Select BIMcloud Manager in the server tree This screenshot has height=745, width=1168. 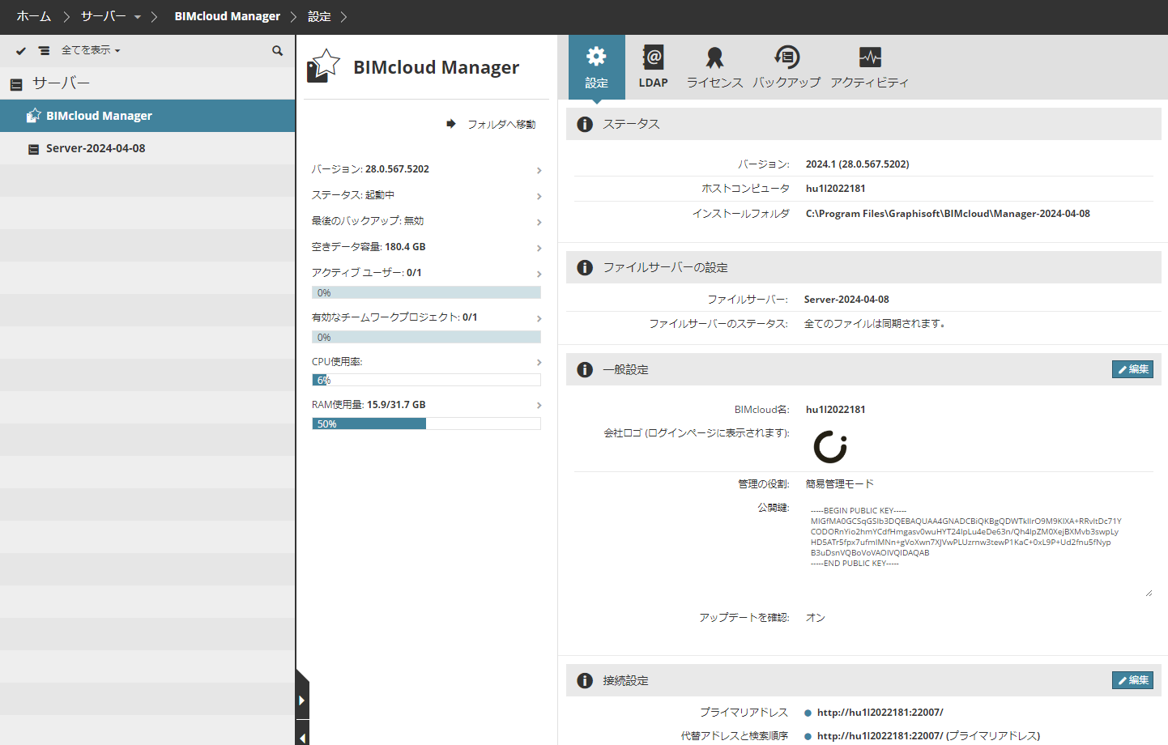click(147, 116)
